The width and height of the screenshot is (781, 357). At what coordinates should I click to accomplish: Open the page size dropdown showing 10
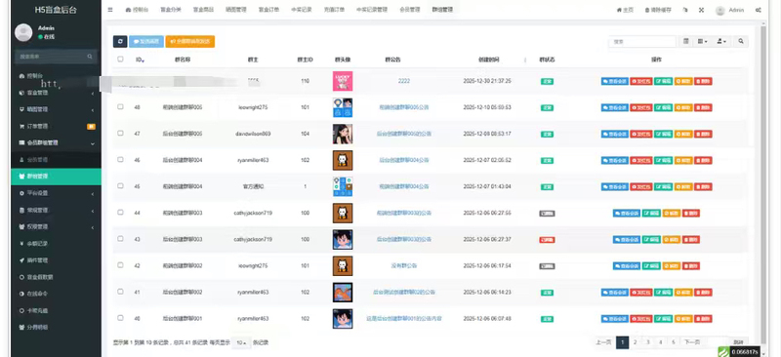pyautogui.click(x=241, y=342)
